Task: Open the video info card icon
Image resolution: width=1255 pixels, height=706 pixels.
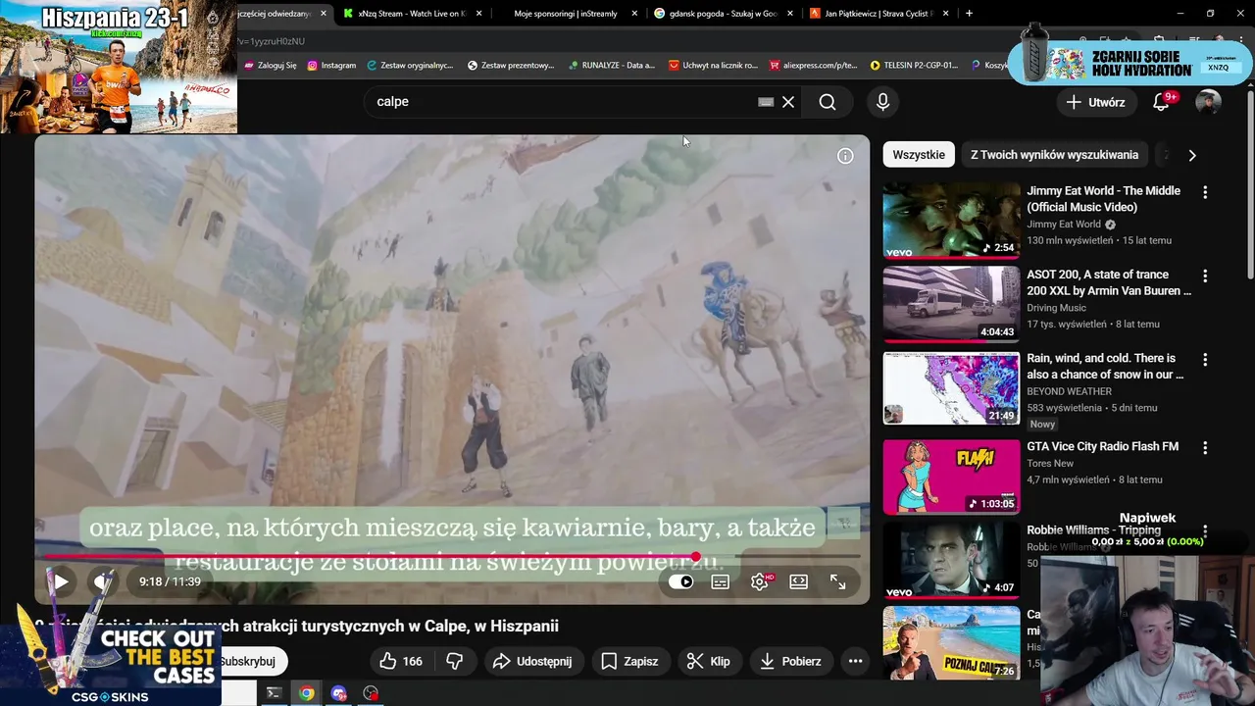Action: point(845,156)
